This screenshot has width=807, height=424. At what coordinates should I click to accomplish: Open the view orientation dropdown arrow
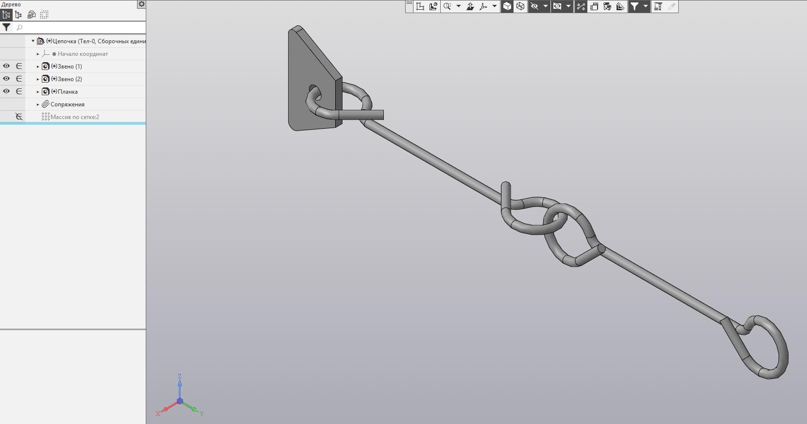pyautogui.click(x=495, y=6)
